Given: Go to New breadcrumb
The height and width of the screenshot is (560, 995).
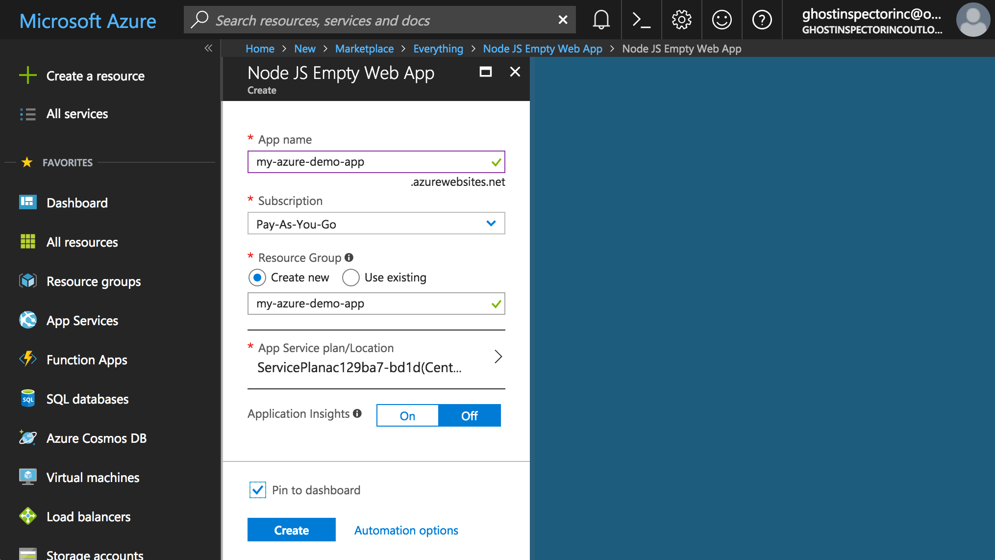Looking at the screenshot, I should [x=304, y=49].
